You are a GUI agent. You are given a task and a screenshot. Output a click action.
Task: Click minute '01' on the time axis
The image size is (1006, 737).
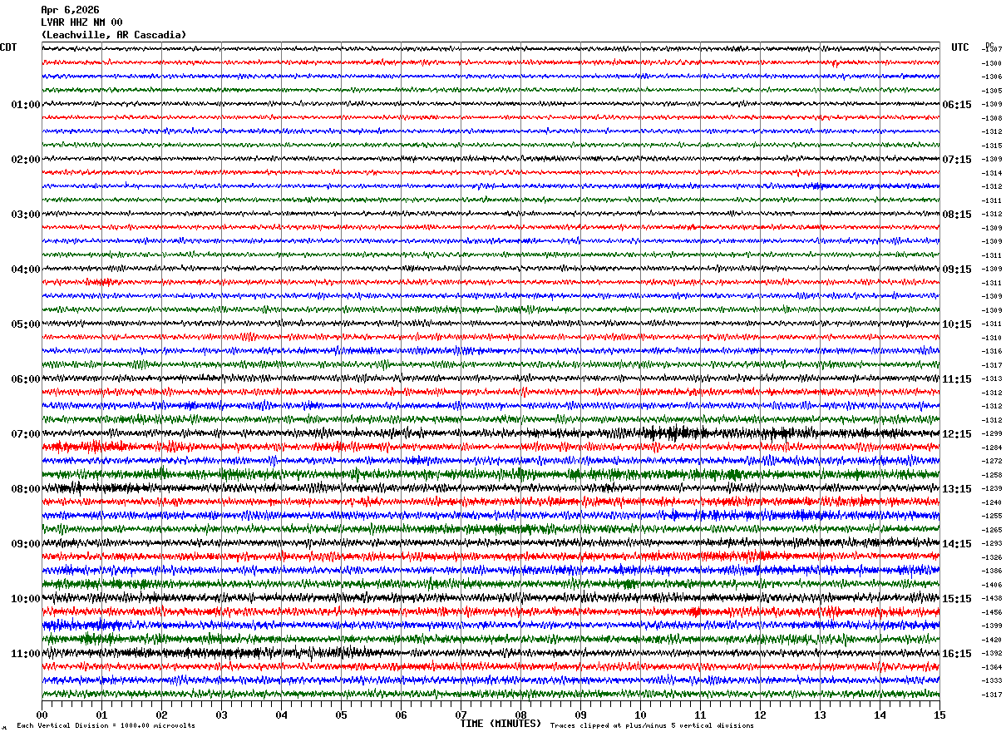[x=101, y=715]
